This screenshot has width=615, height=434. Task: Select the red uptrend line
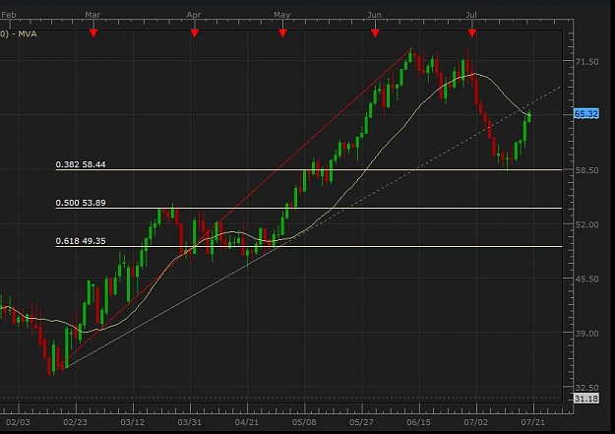(x=234, y=209)
